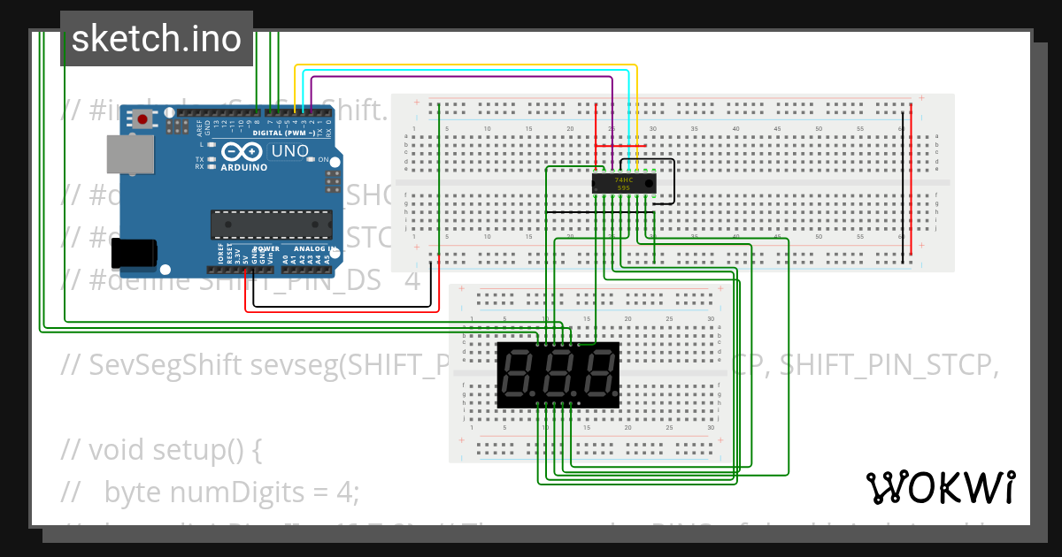Select the long black wire on breadboard right side

(904, 186)
